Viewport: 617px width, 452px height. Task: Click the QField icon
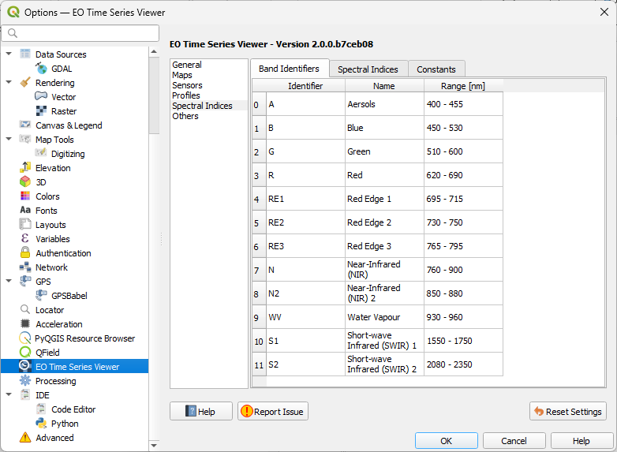click(25, 352)
